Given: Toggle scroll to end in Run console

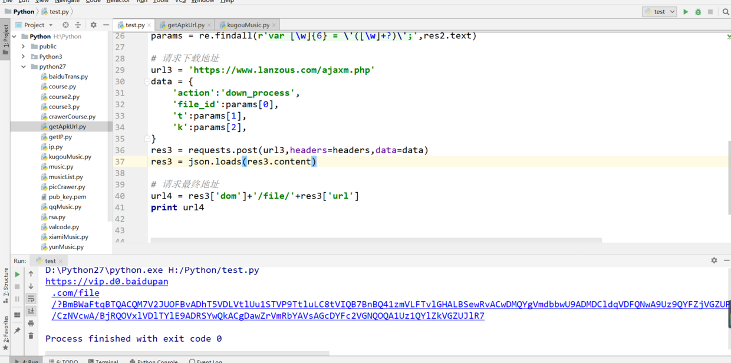Looking at the screenshot, I should point(31,311).
